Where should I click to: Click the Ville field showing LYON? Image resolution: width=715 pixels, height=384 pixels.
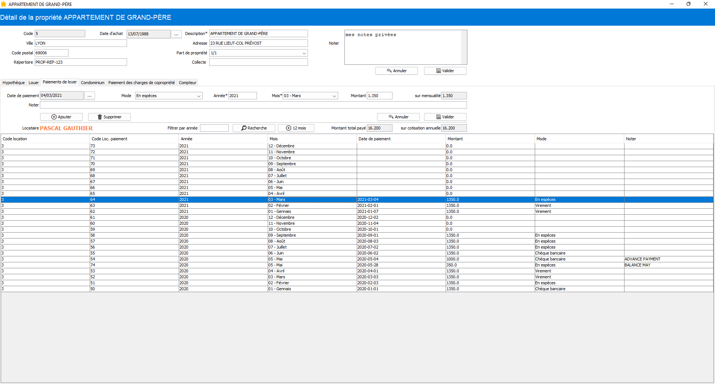point(81,43)
